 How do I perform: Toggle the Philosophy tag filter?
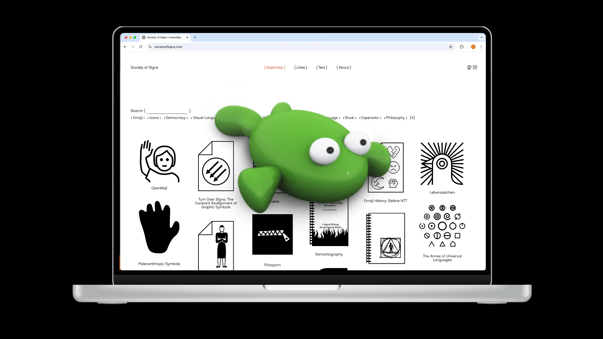click(x=395, y=118)
